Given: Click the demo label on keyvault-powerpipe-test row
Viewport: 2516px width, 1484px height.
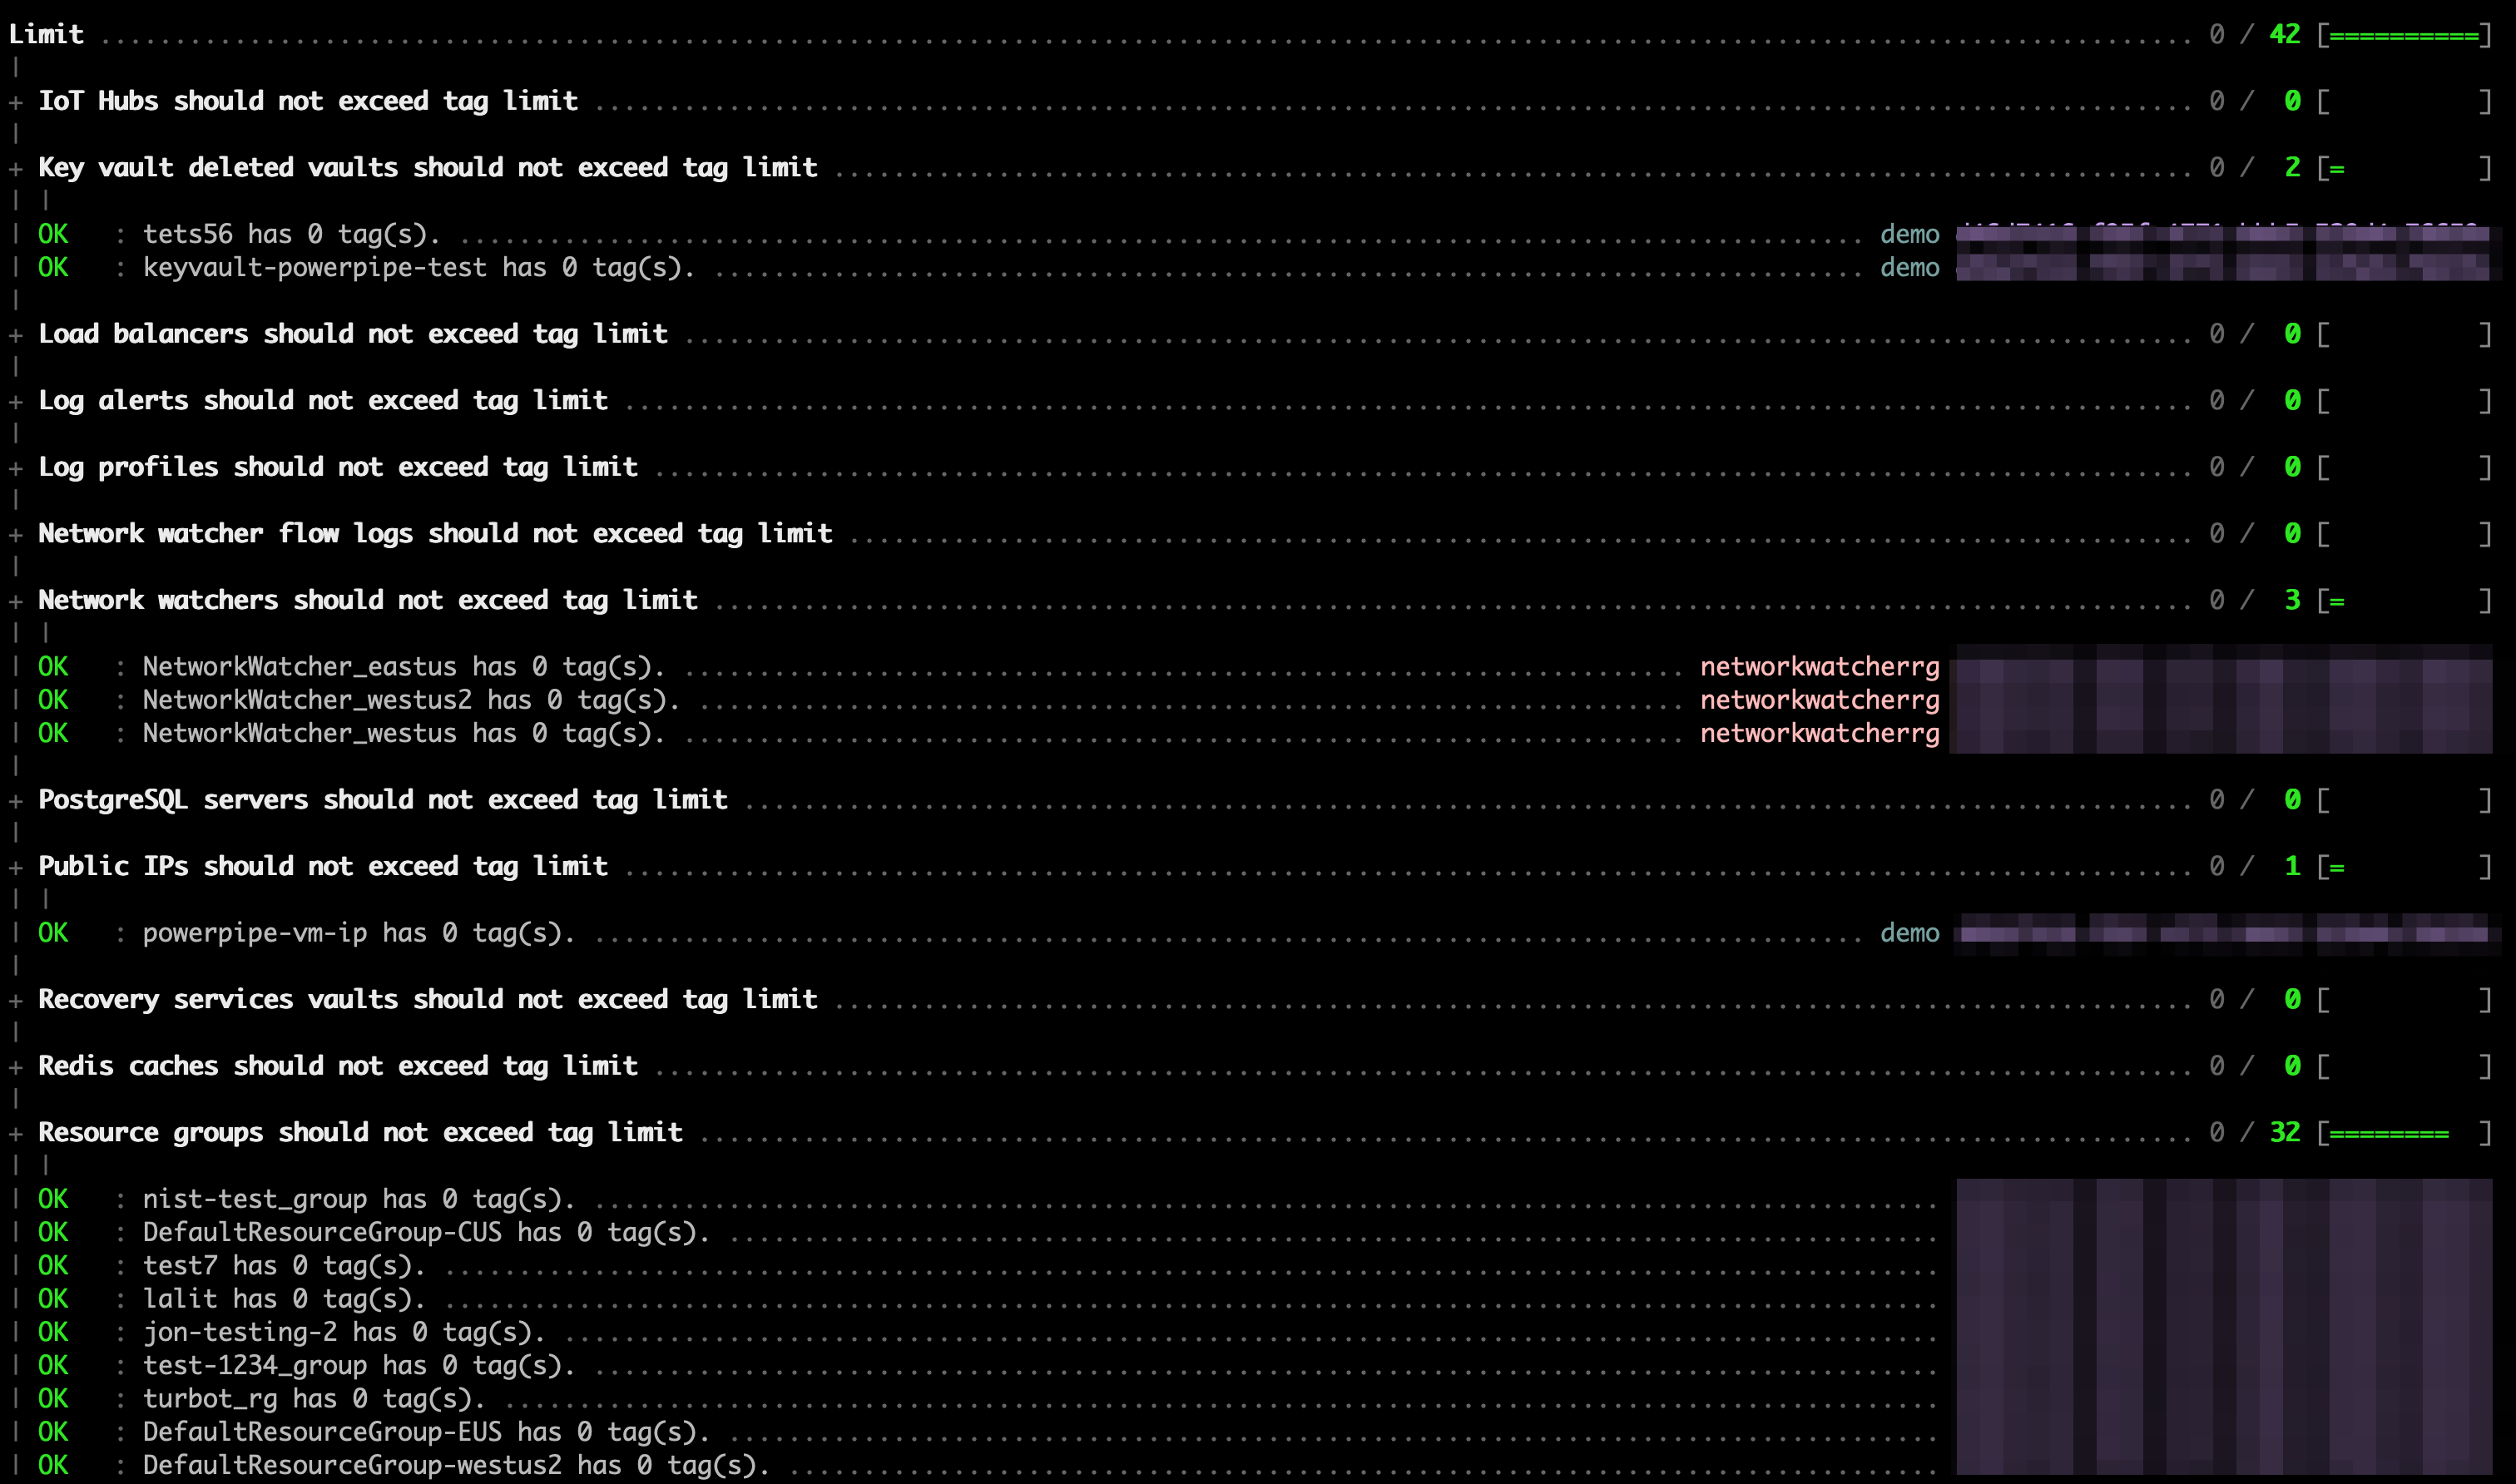Looking at the screenshot, I should 1909,268.
